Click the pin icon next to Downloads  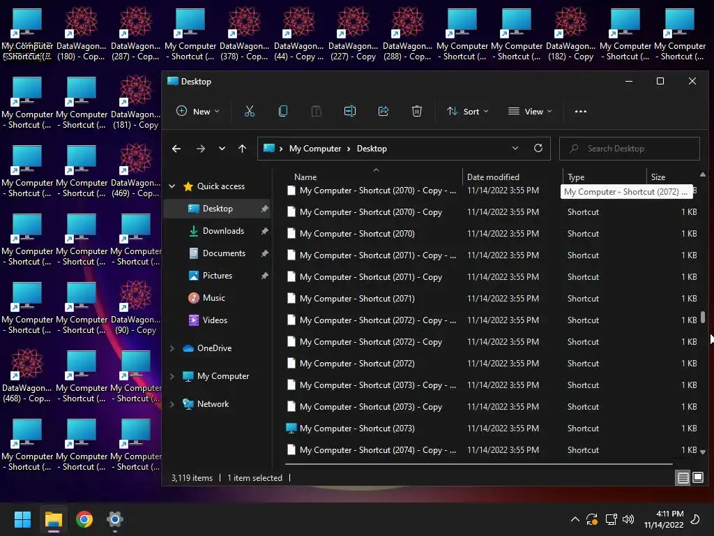tap(264, 231)
